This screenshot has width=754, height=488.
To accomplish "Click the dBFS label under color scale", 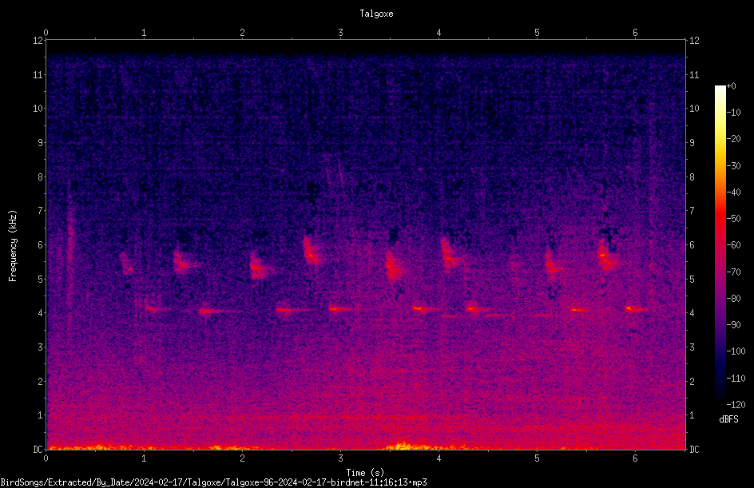I will tap(728, 419).
